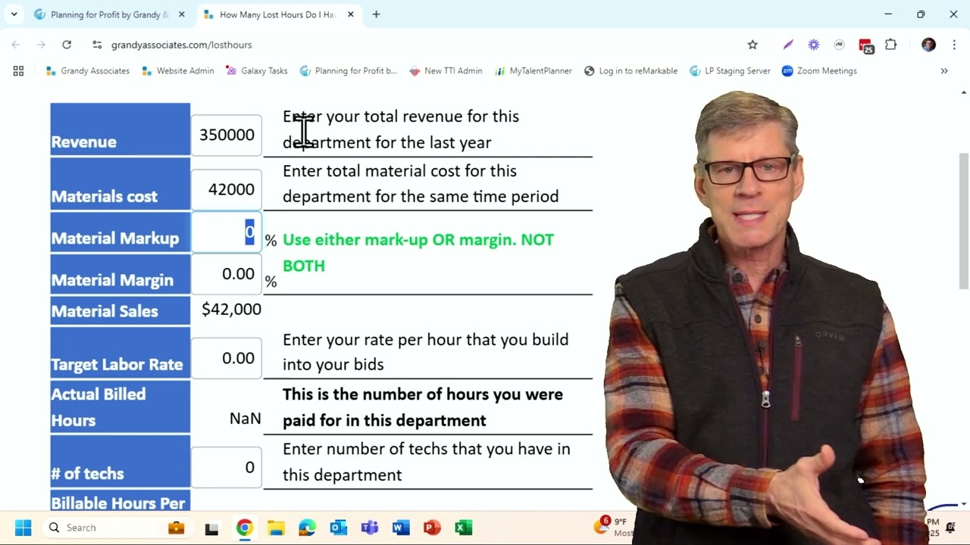Click the Materials cost input field
970x545 pixels.
pos(227,189)
